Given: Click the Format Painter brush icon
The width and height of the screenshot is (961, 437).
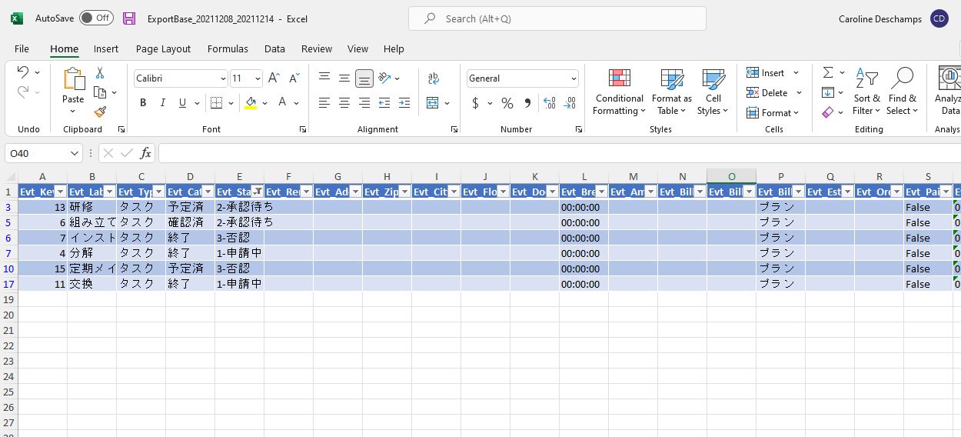Looking at the screenshot, I should point(99,112).
